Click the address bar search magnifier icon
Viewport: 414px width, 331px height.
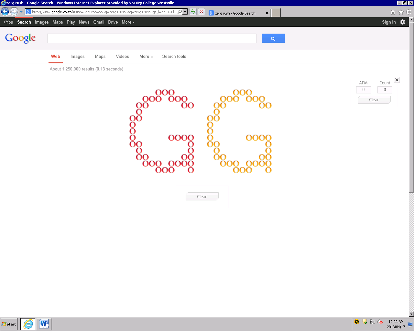(180, 12)
